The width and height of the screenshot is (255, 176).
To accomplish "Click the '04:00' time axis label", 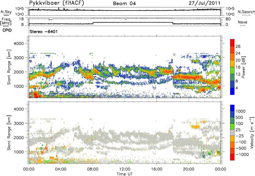I will pos(61,169).
